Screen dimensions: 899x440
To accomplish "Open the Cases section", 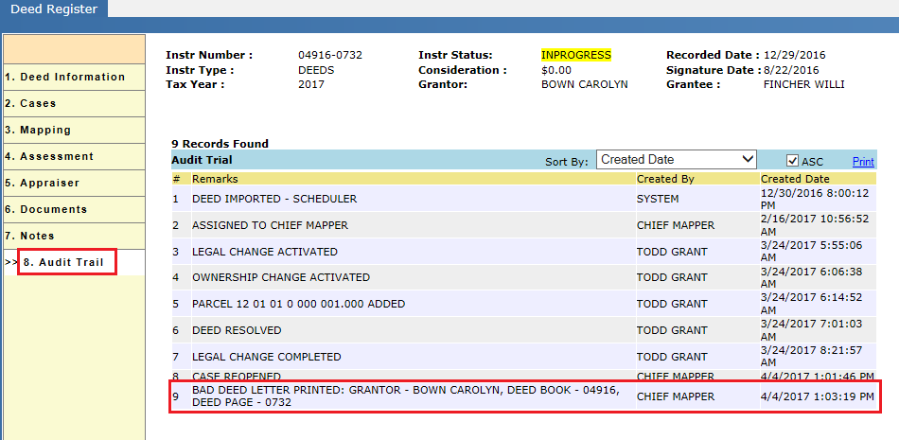I will [74, 104].
